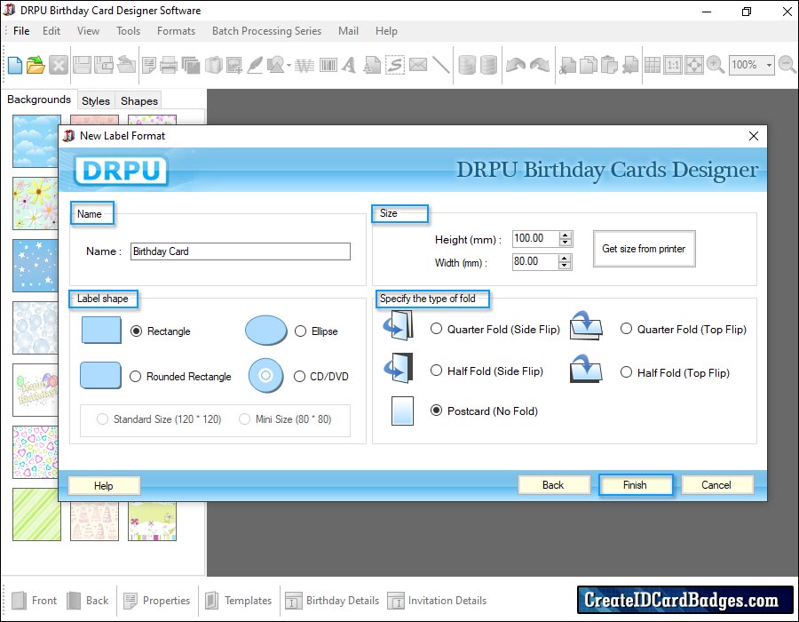Click the feather pen signature toolbar icon
Image resolution: width=799 pixels, height=622 pixels.
(255, 65)
